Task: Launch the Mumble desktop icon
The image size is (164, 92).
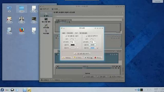Action: coord(22,20)
